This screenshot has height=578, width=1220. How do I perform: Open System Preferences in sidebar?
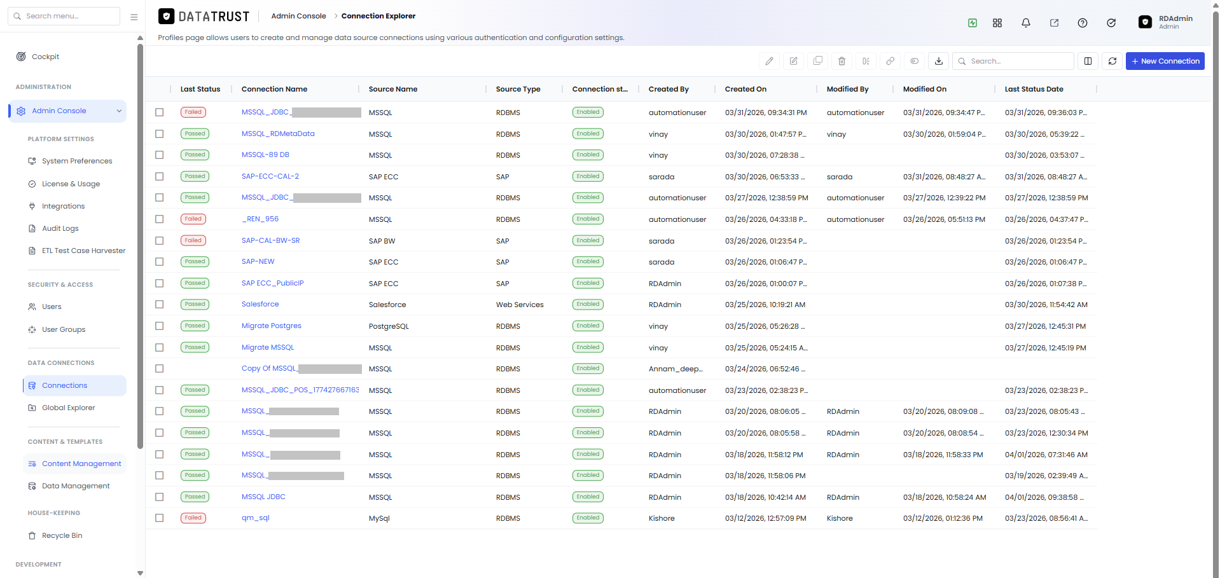click(77, 161)
